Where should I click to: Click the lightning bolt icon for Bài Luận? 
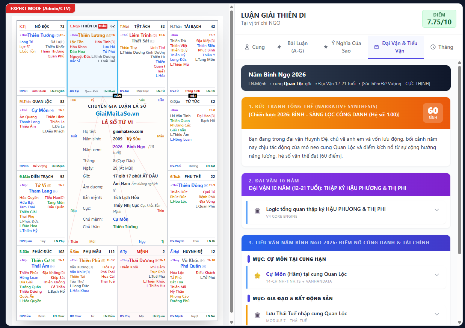(279, 47)
